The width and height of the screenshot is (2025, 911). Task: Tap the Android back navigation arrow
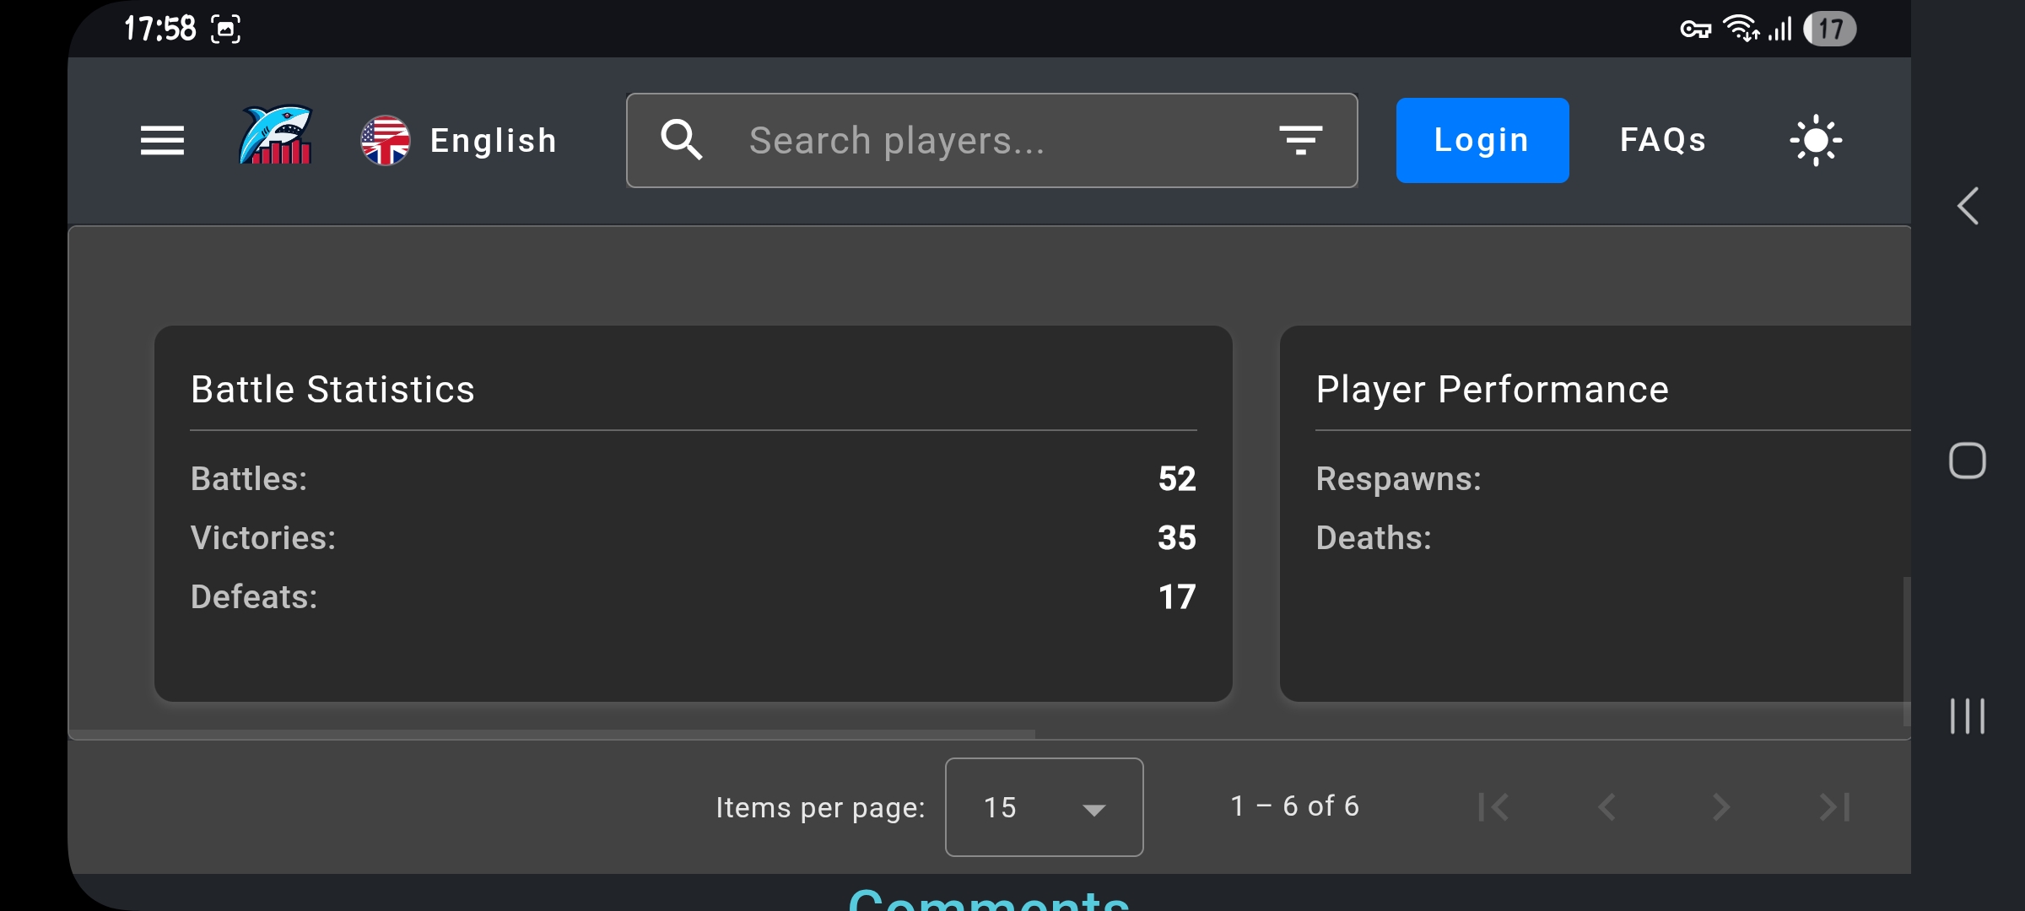click(x=1968, y=206)
